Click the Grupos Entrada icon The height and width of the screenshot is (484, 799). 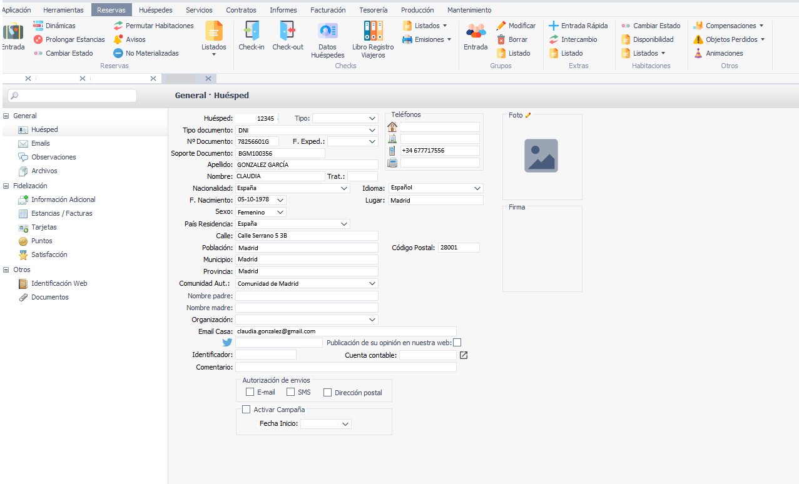click(x=476, y=36)
